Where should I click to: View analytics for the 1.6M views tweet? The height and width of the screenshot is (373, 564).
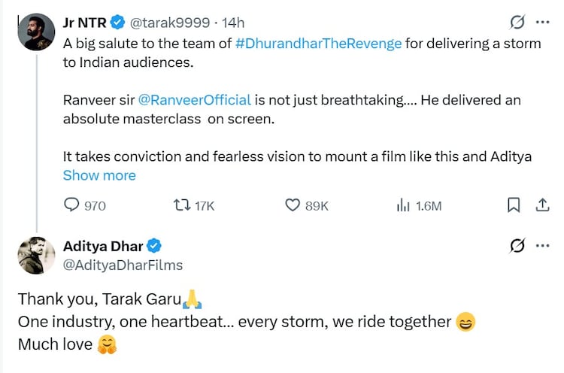[402, 205]
